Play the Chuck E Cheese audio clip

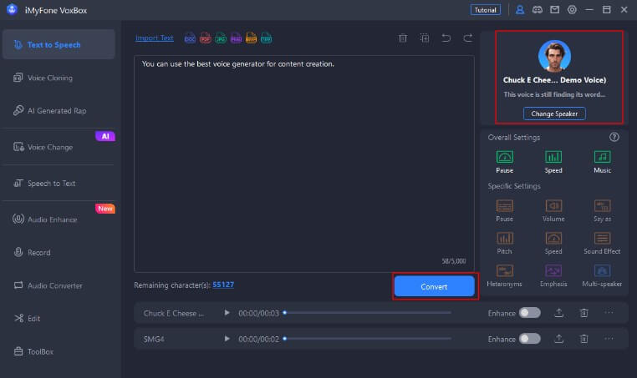227,313
